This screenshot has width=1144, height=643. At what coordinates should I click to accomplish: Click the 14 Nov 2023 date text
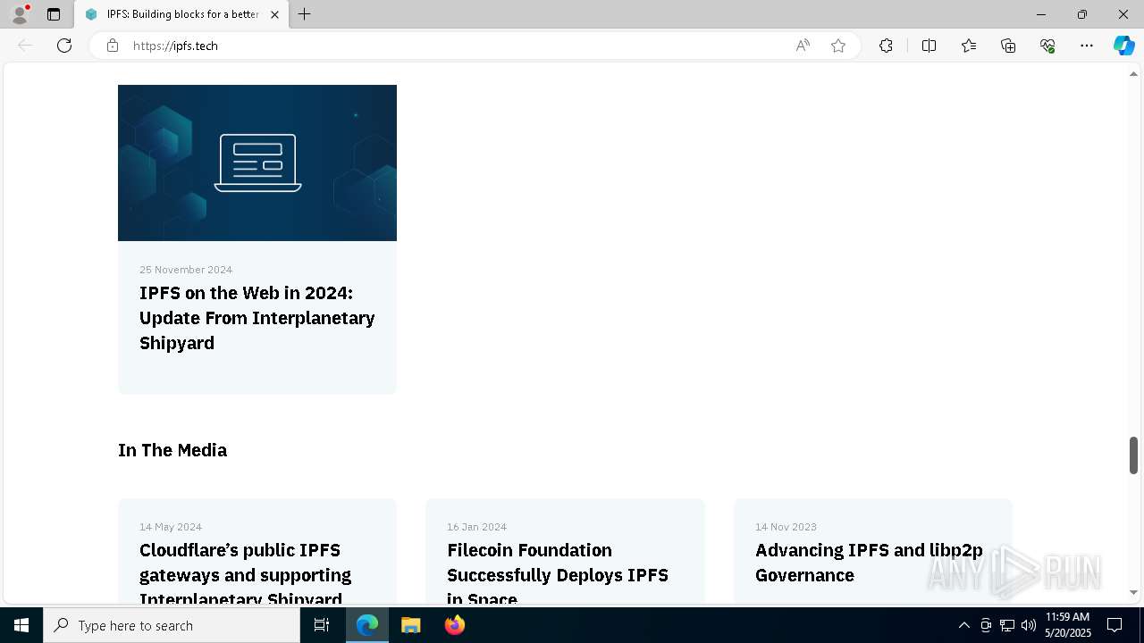786,527
